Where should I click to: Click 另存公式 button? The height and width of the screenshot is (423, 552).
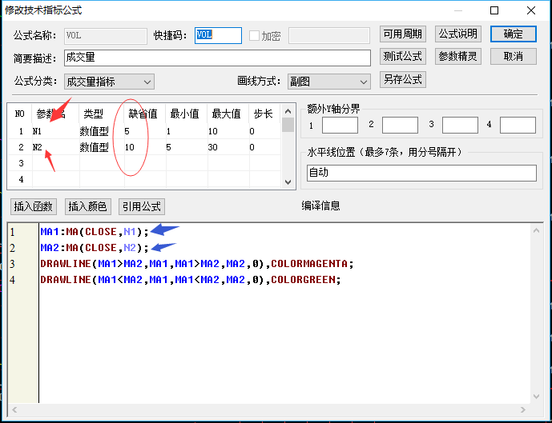click(403, 79)
